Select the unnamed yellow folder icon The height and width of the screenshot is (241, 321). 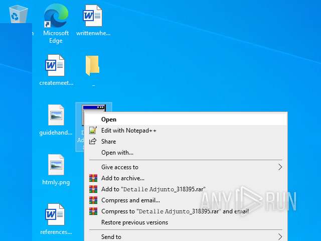tap(92, 66)
